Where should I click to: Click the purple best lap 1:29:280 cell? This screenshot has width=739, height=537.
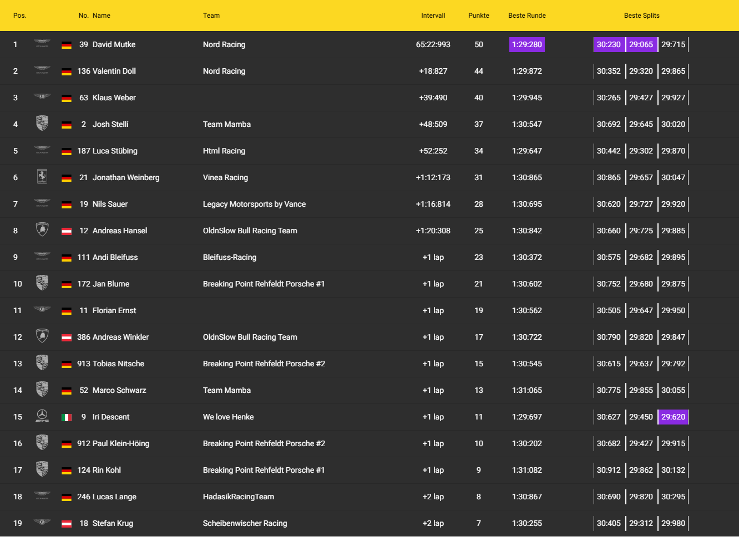coord(527,44)
